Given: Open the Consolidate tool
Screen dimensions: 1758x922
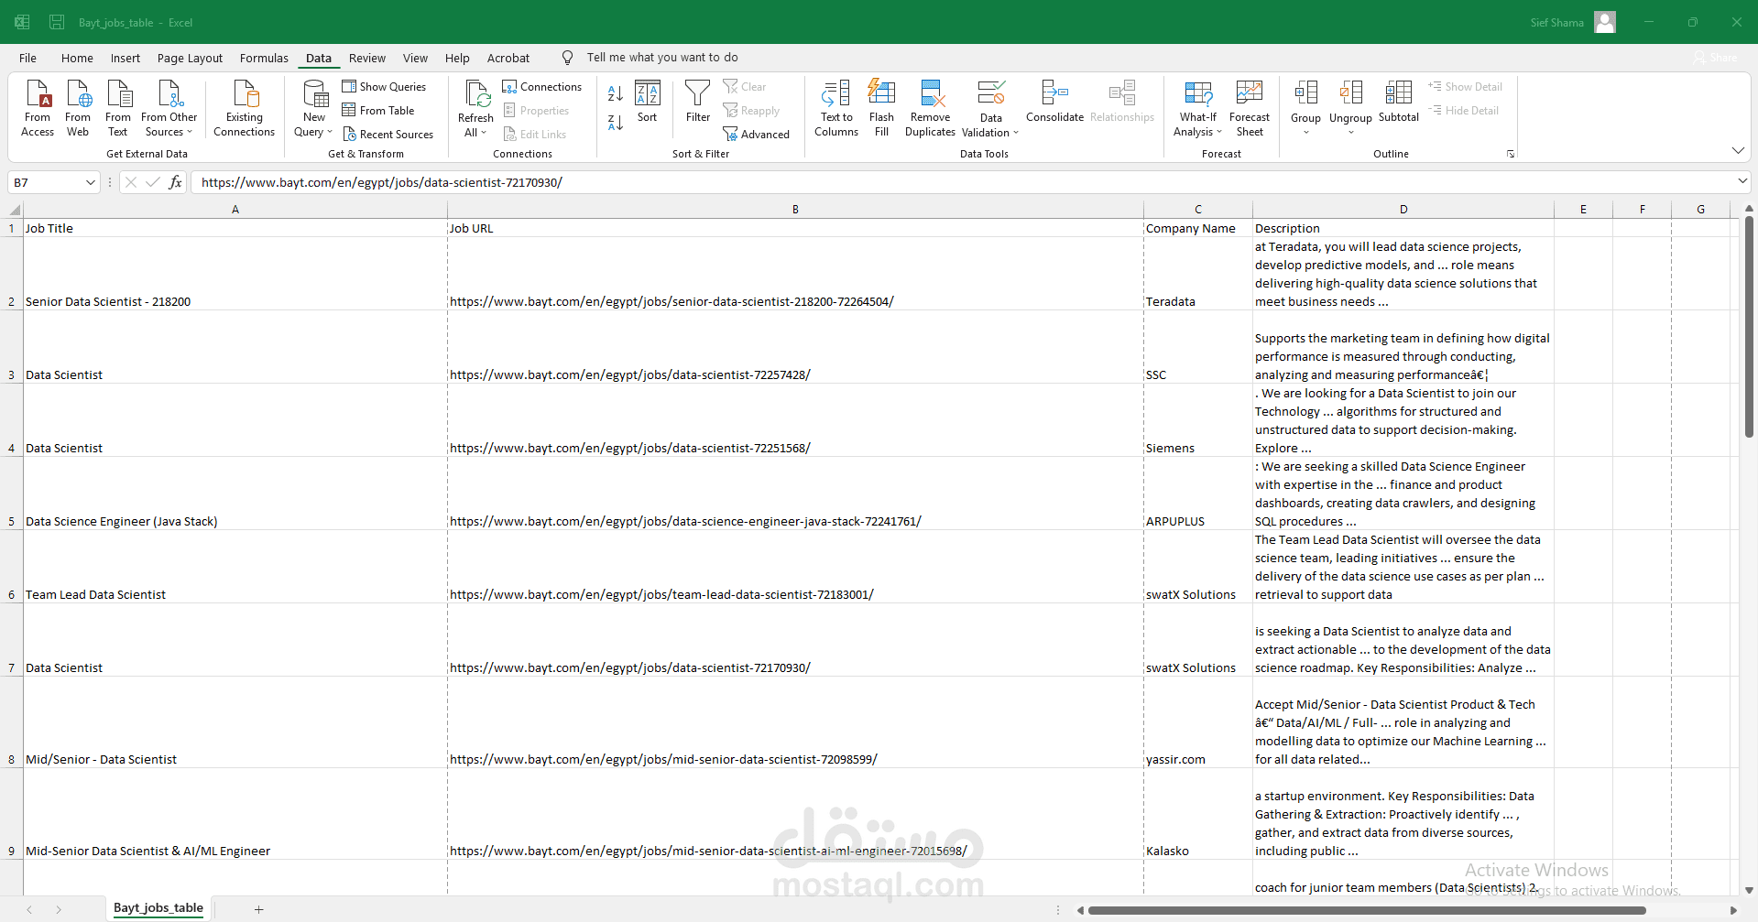Looking at the screenshot, I should [1054, 101].
